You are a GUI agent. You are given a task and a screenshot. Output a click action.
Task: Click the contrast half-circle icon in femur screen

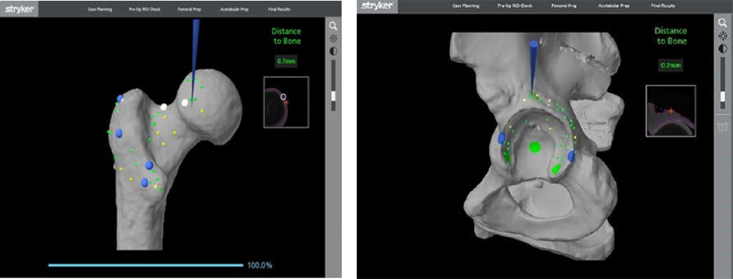point(333,51)
